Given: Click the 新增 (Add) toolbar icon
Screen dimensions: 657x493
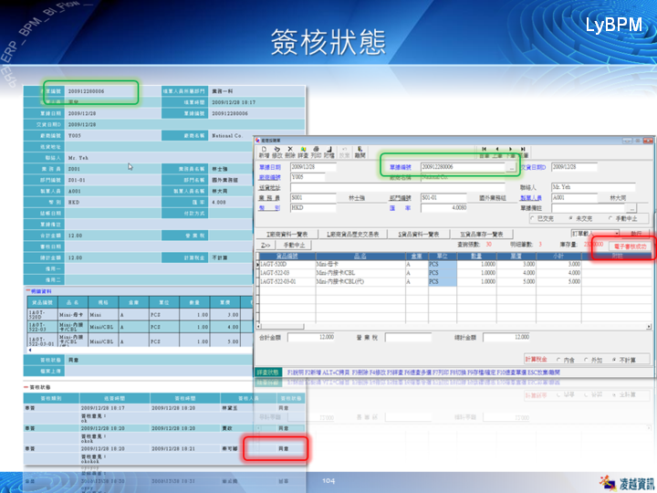Looking at the screenshot, I should [262, 152].
